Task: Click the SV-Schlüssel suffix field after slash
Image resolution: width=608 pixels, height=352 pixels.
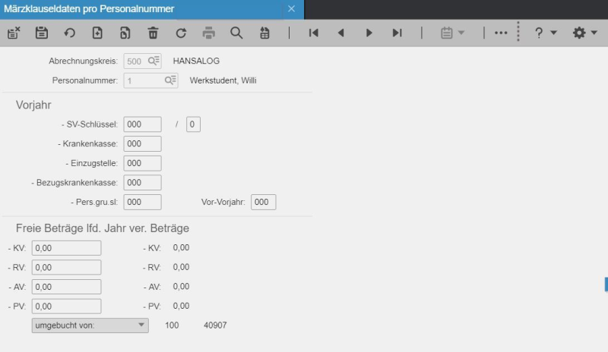Action: (x=193, y=124)
